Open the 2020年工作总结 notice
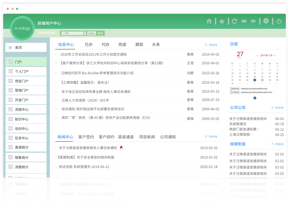289x210 pixels. [x=94, y=55]
